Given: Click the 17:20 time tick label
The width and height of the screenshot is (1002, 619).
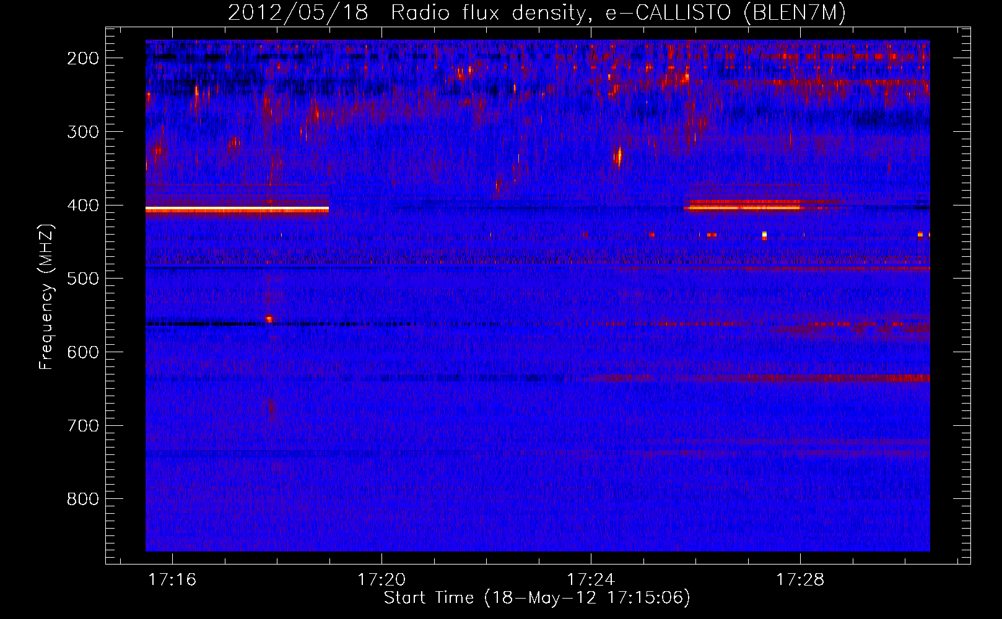Looking at the screenshot, I should [x=382, y=579].
